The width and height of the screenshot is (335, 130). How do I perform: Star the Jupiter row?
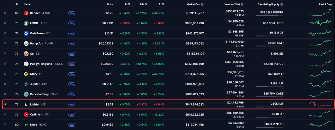(x=5, y=84)
